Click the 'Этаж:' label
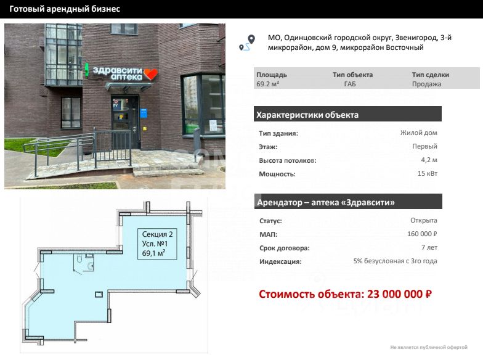This screenshot has height=357, width=483. pyautogui.click(x=268, y=147)
